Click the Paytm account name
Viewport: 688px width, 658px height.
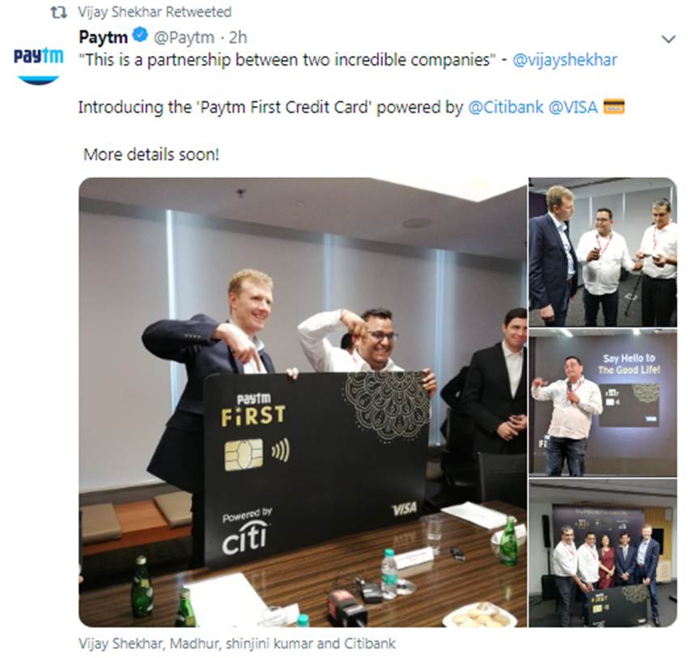coord(104,37)
